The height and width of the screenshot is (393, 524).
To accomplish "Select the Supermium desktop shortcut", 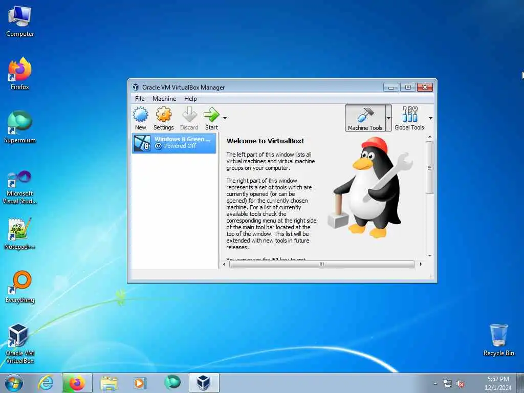I will point(20,127).
